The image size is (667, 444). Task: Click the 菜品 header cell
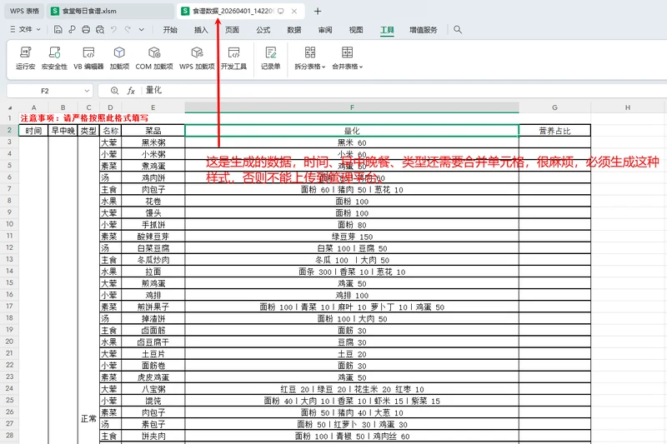coord(153,131)
